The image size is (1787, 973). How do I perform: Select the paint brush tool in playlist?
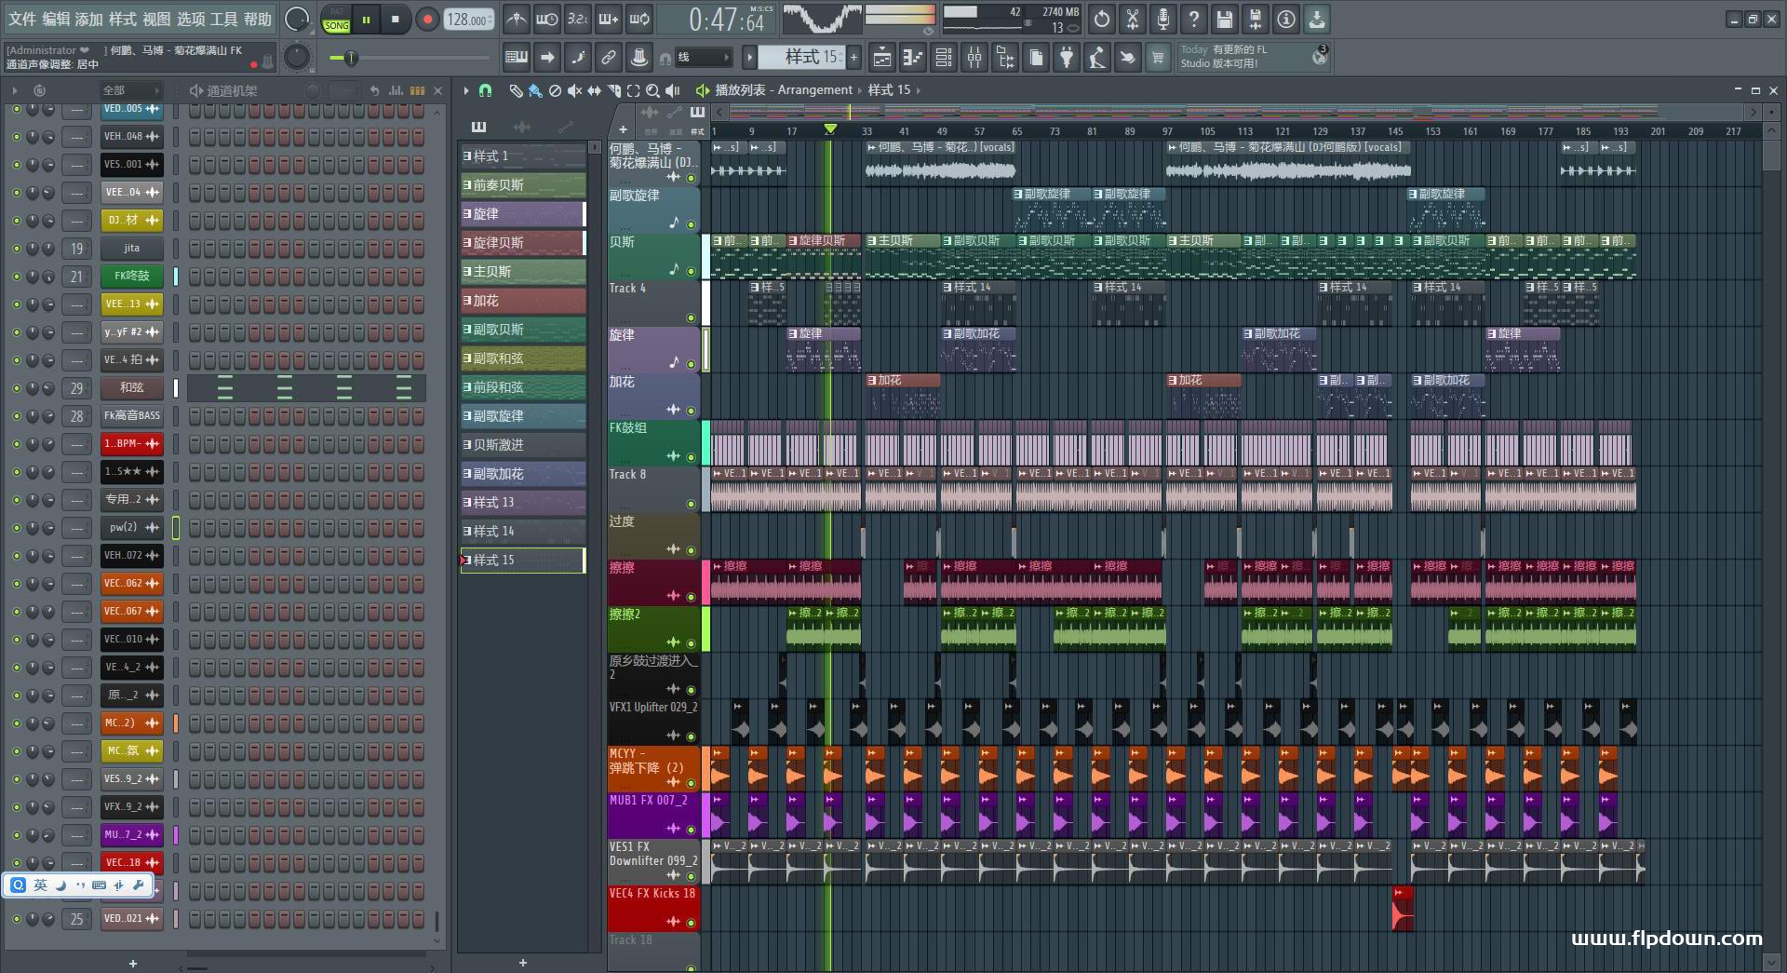click(535, 90)
